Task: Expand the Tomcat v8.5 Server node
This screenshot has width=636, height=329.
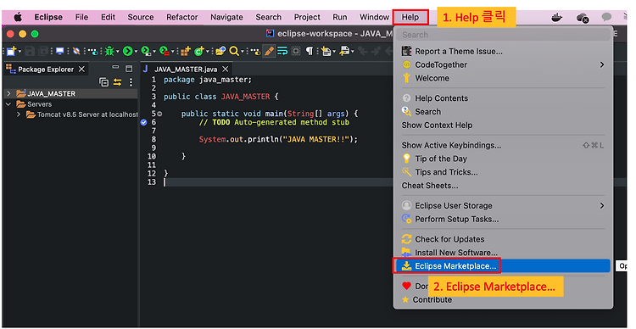Action: point(19,114)
